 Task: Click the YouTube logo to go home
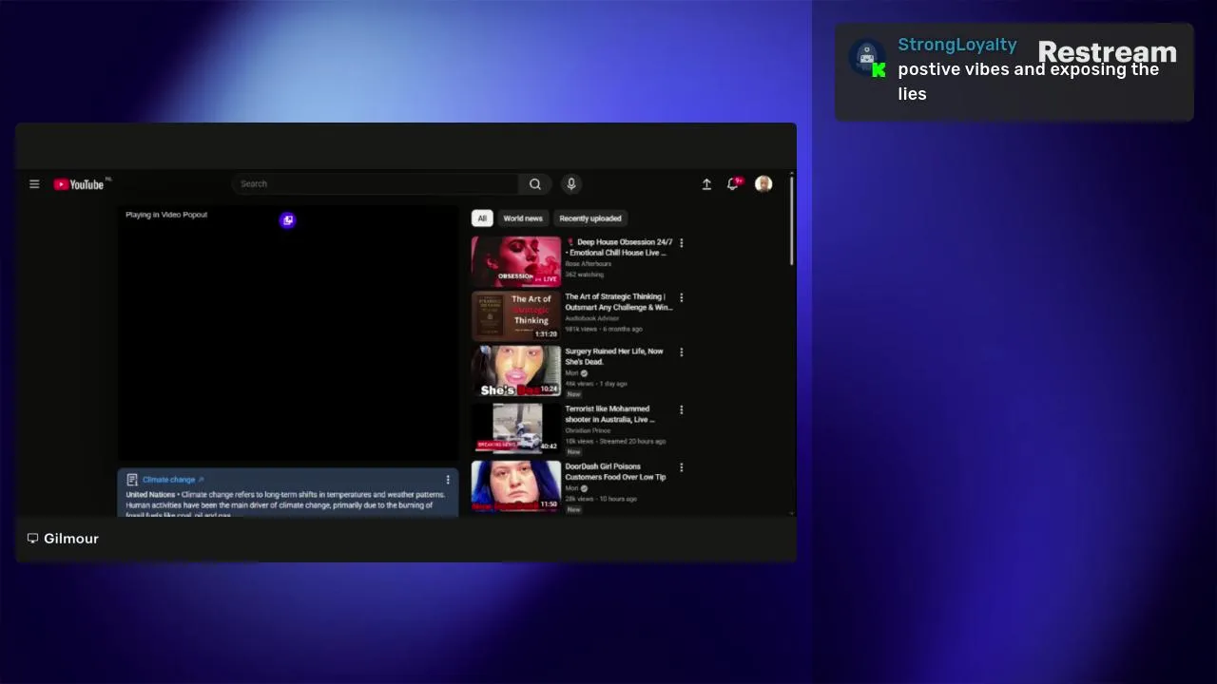[79, 184]
